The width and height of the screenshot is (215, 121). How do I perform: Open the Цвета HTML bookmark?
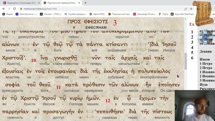click(97, 14)
